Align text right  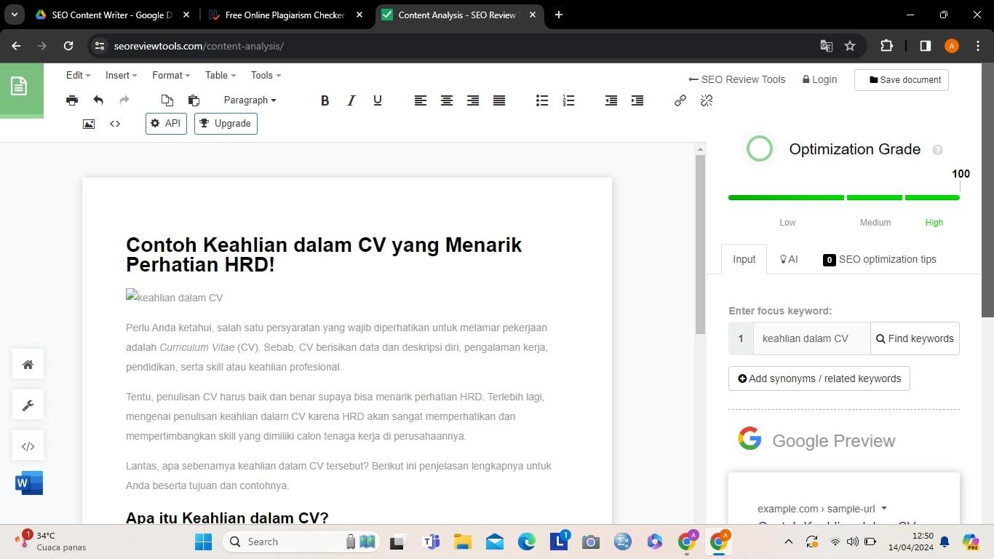tap(473, 100)
